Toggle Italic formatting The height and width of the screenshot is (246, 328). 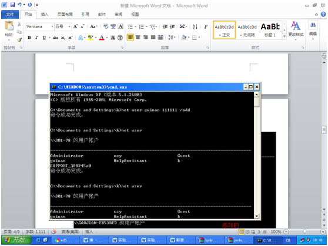coord(36,38)
